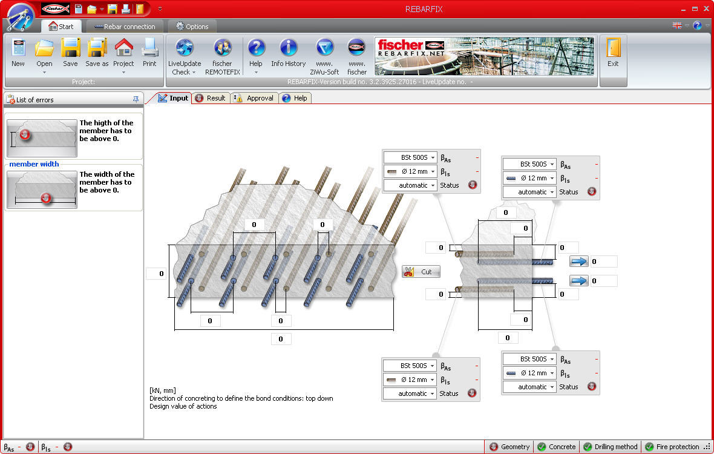Click the bottom-right panel Status stop icon
Screen dimensions: 714x454
pyautogui.click(x=592, y=386)
